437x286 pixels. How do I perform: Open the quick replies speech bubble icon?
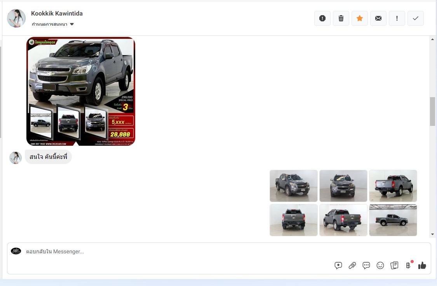coord(366,265)
